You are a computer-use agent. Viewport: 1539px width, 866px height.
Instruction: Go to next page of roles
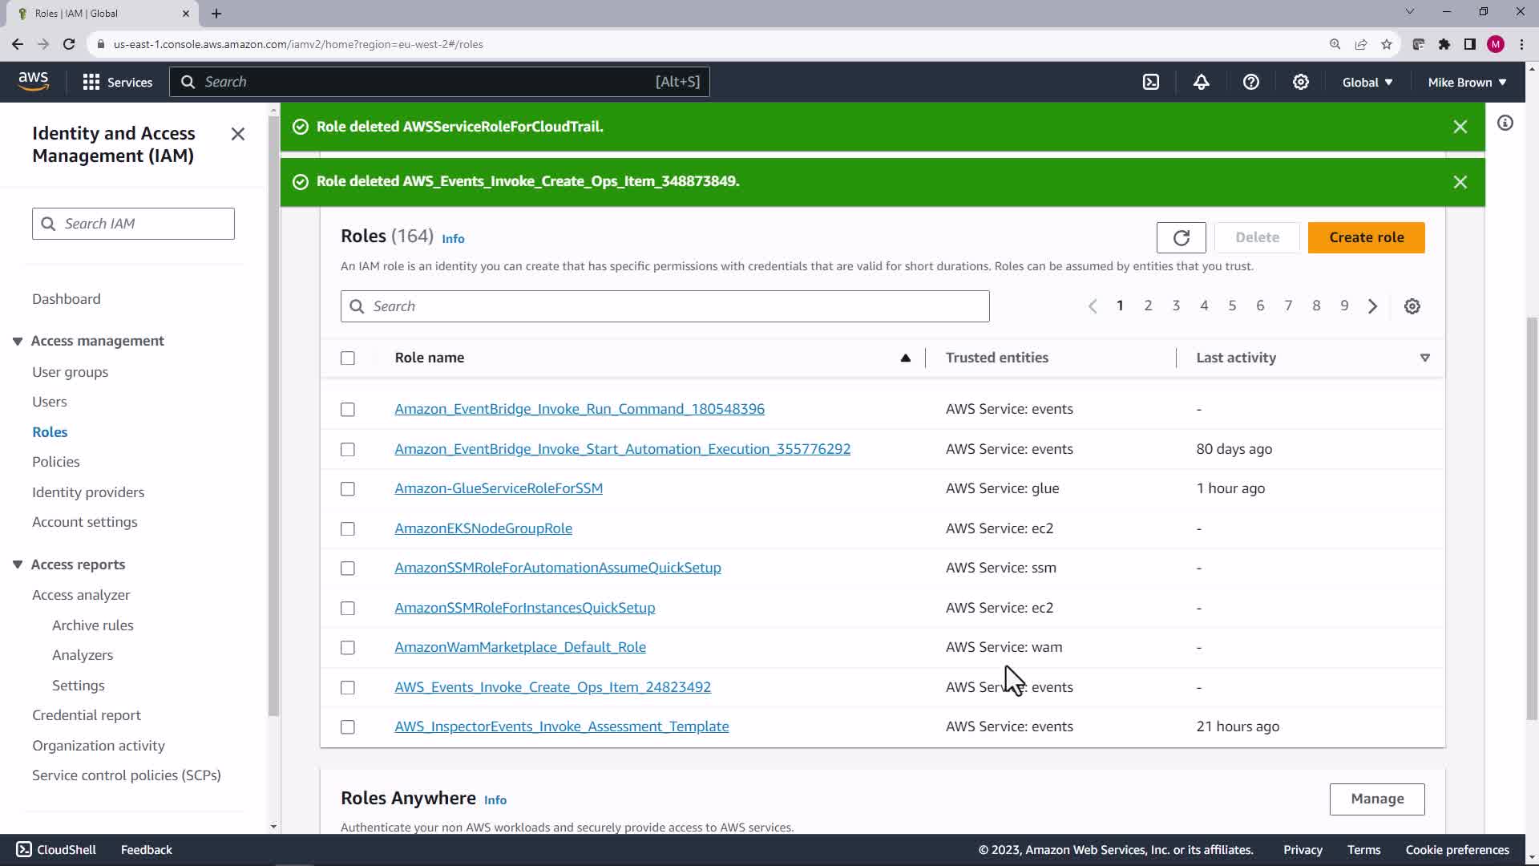click(x=1372, y=306)
